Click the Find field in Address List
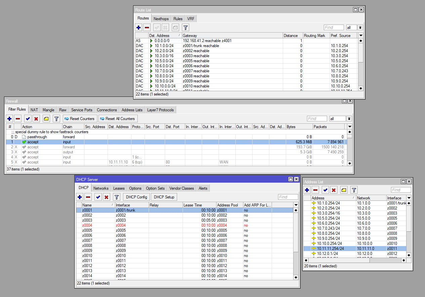Screen dimensions: 425x297 400,190
